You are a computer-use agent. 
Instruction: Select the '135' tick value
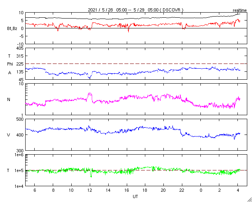20,72
